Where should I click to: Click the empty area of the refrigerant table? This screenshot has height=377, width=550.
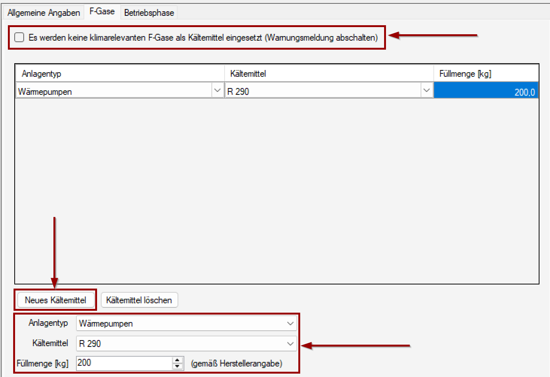(277, 188)
